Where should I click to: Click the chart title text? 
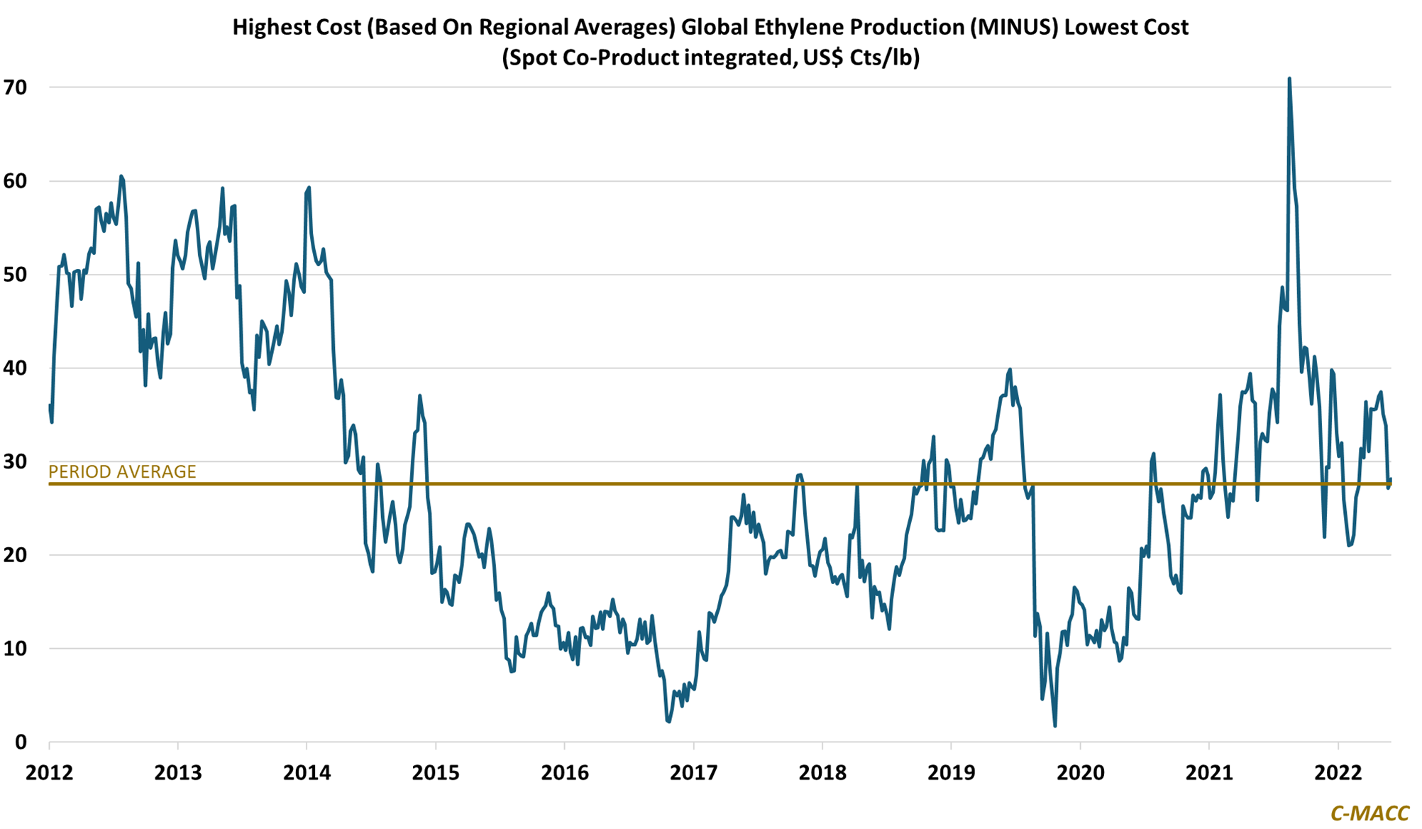(710, 27)
